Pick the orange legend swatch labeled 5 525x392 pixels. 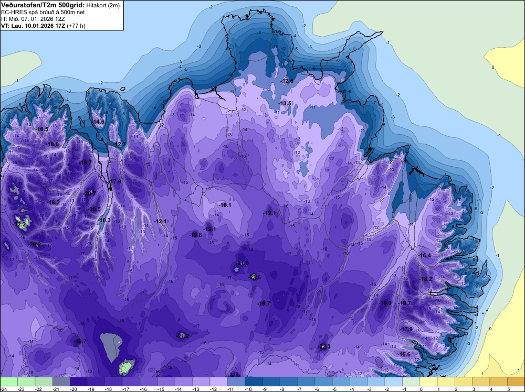(x=516, y=382)
